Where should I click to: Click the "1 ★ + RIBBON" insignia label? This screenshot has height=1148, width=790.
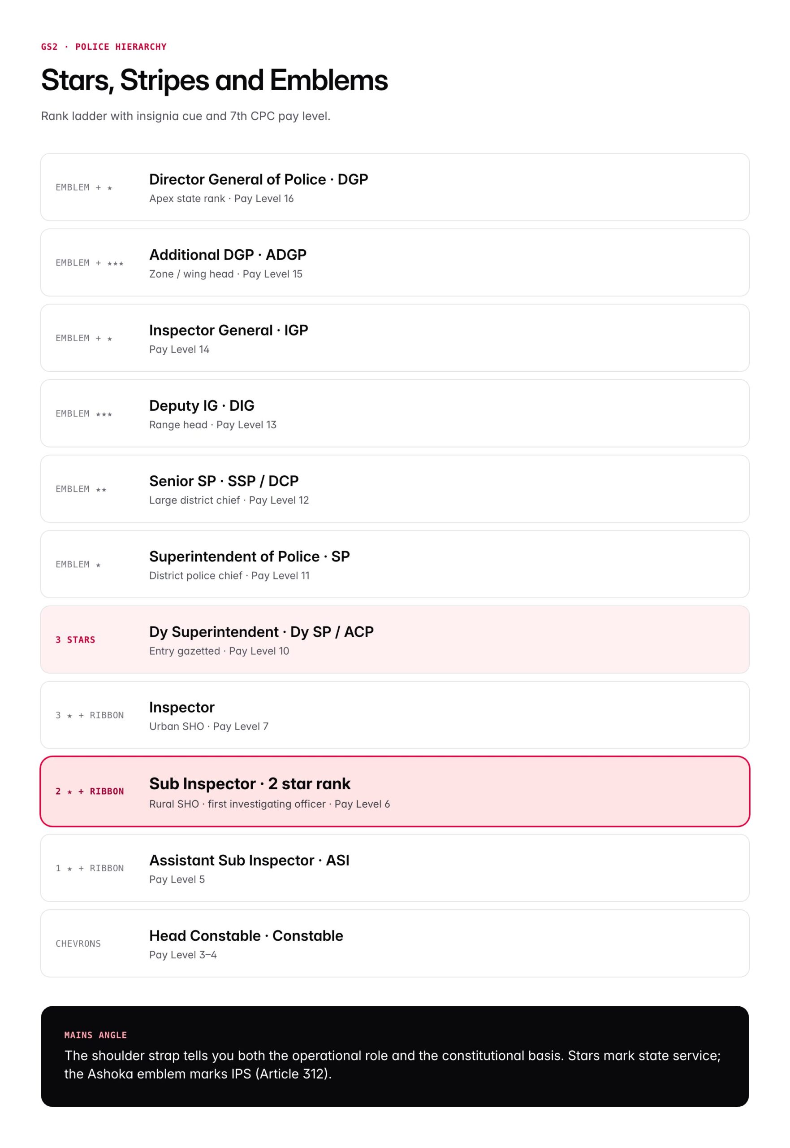90,868
